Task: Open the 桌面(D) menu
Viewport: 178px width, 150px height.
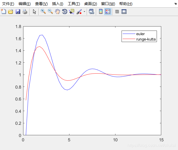Action: point(91,4)
